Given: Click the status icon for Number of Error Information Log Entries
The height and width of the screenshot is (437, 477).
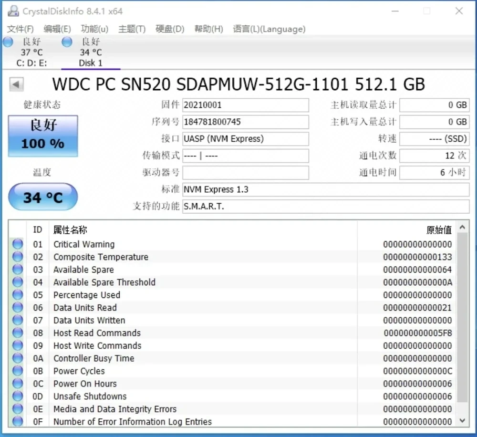Looking at the screenshot, I should [18, 421].
